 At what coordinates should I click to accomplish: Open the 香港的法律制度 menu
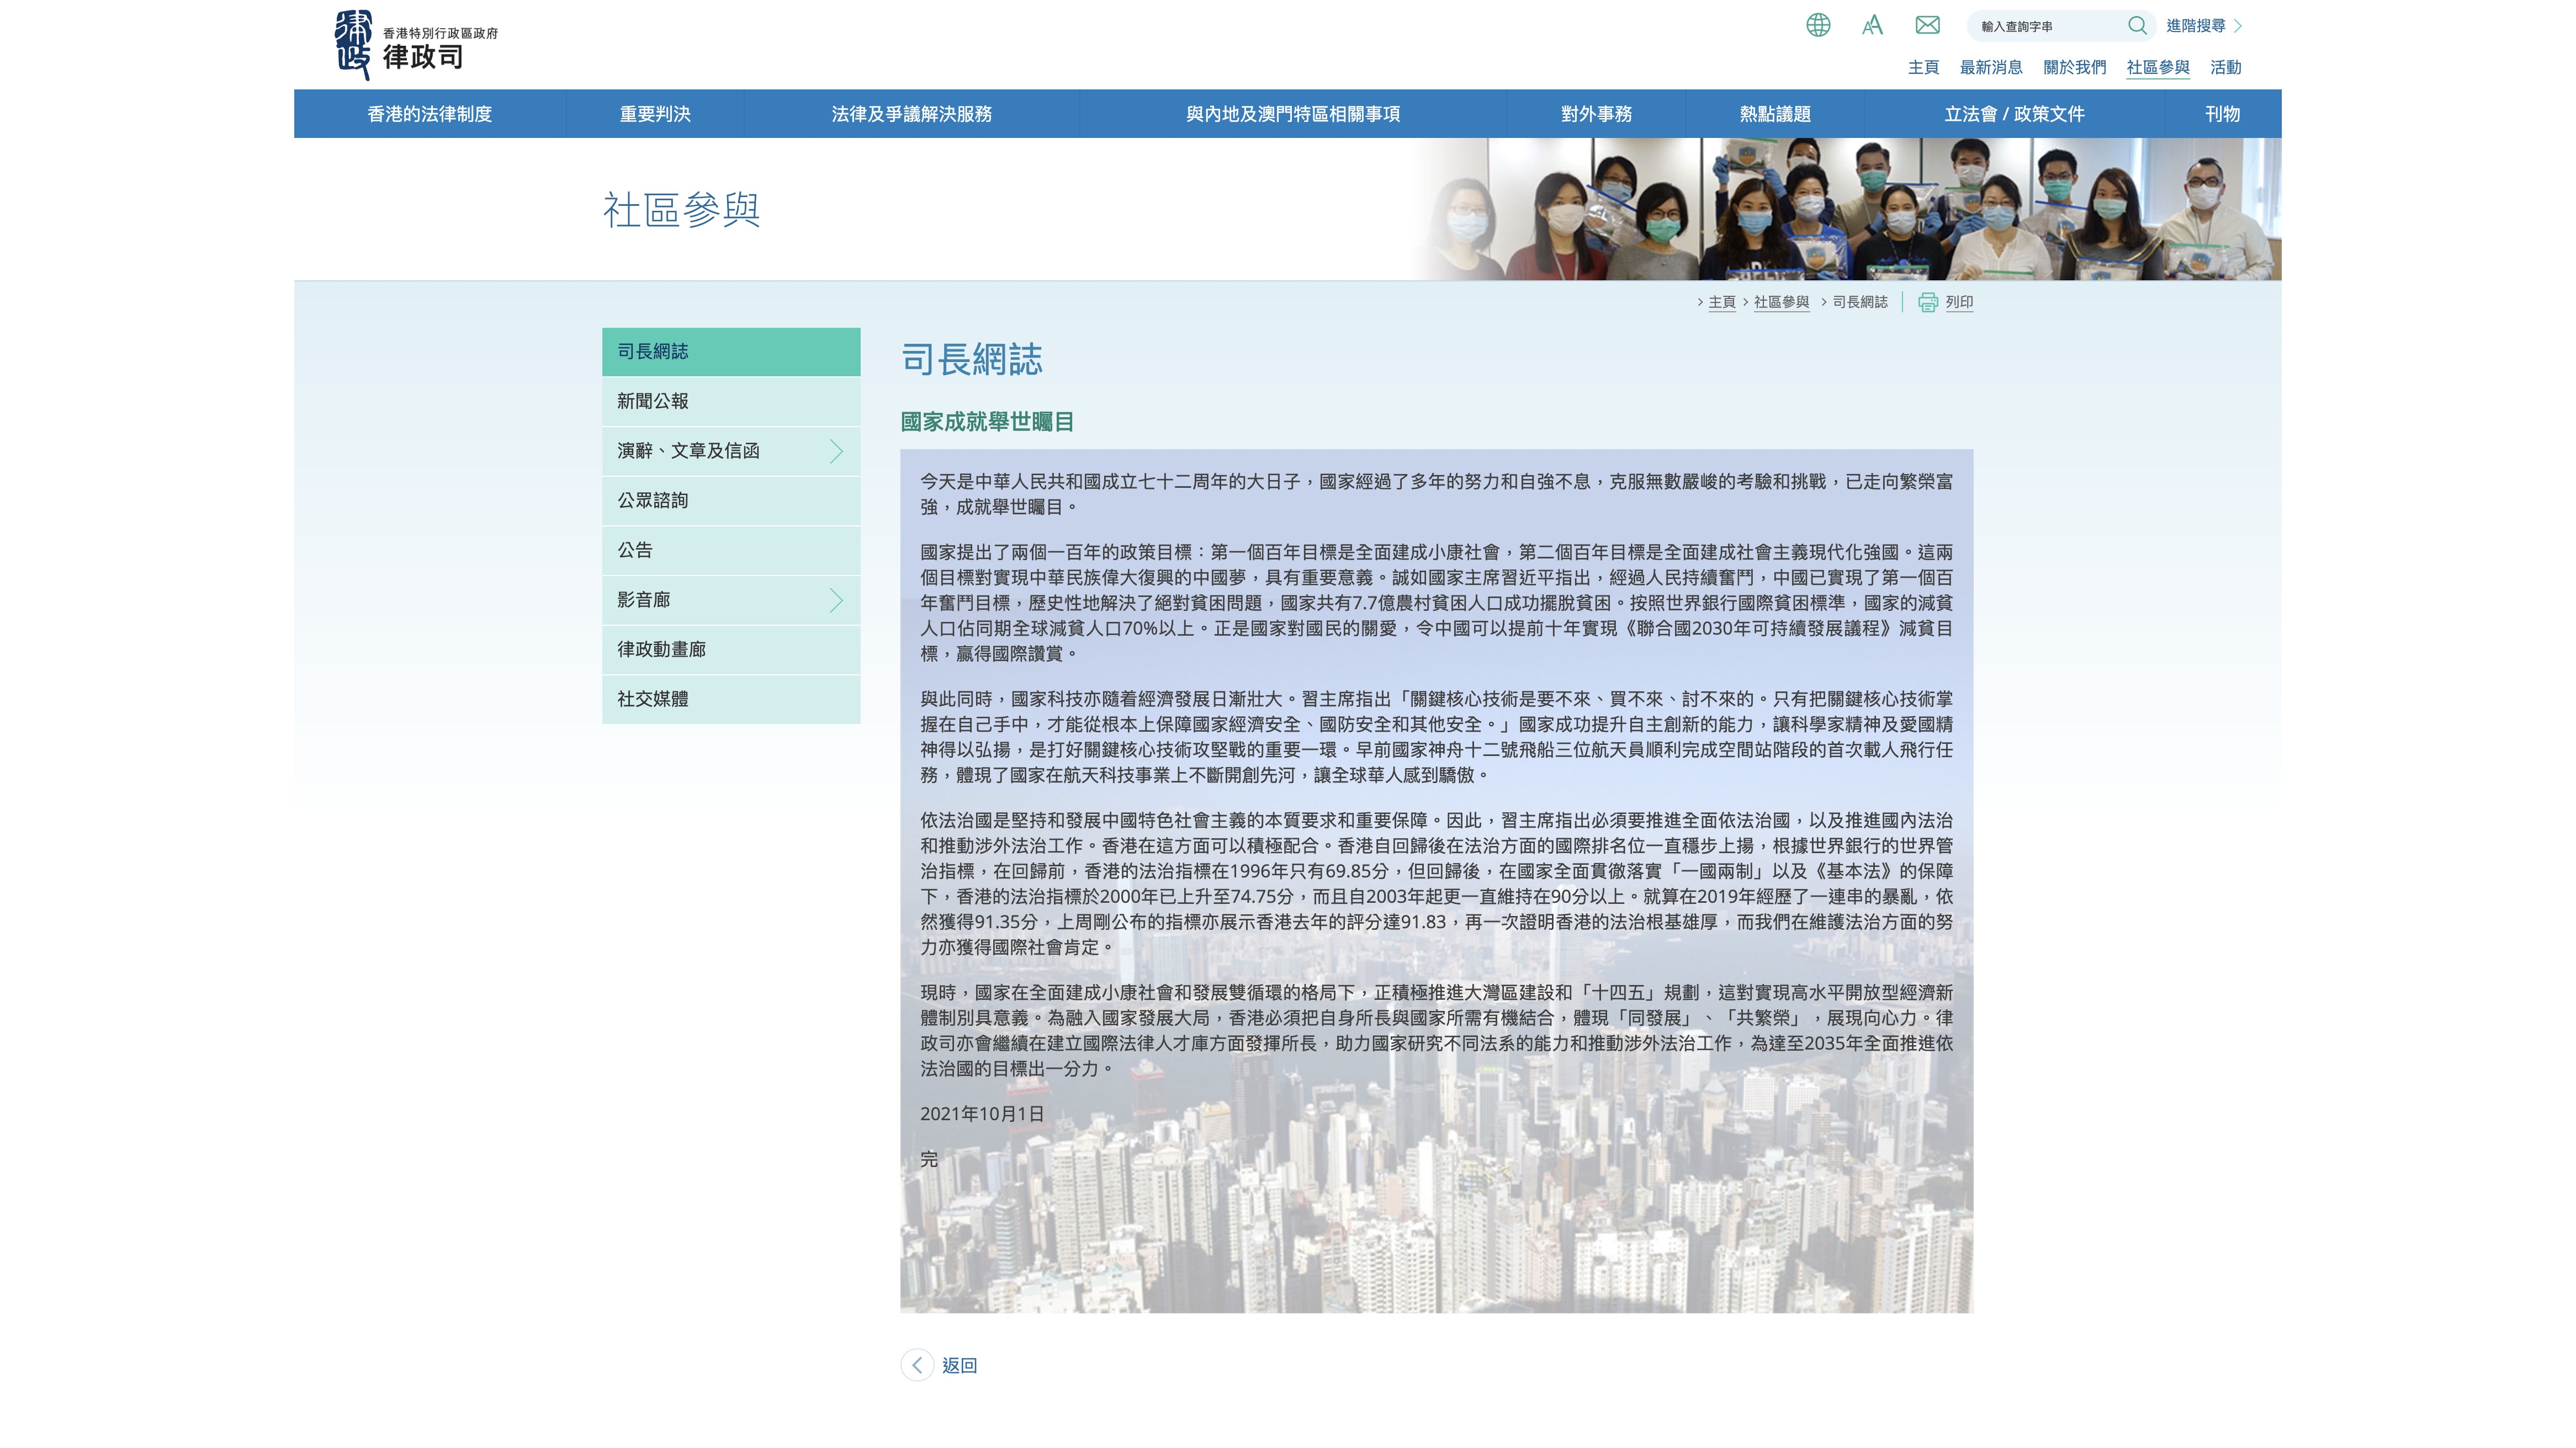click(429, 114)
